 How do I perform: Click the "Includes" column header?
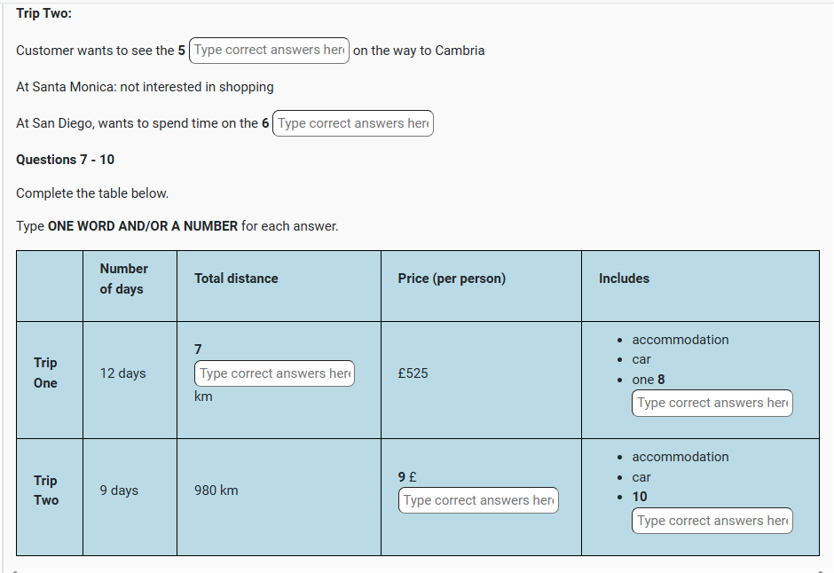[x=624, y=279]
